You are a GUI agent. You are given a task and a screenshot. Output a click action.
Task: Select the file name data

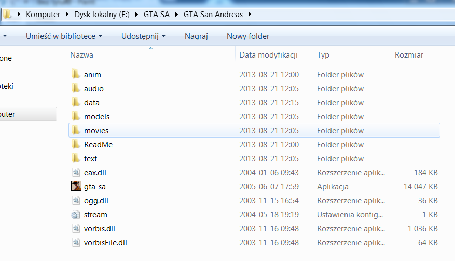[92, 103]
